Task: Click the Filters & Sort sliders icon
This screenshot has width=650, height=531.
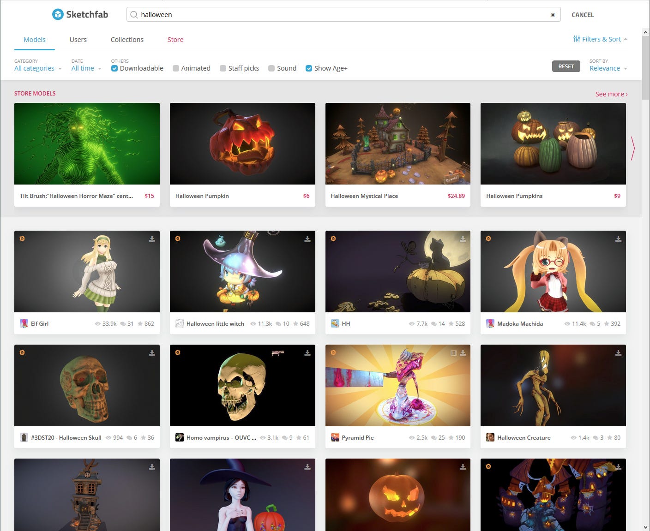Action: point(577,39)
